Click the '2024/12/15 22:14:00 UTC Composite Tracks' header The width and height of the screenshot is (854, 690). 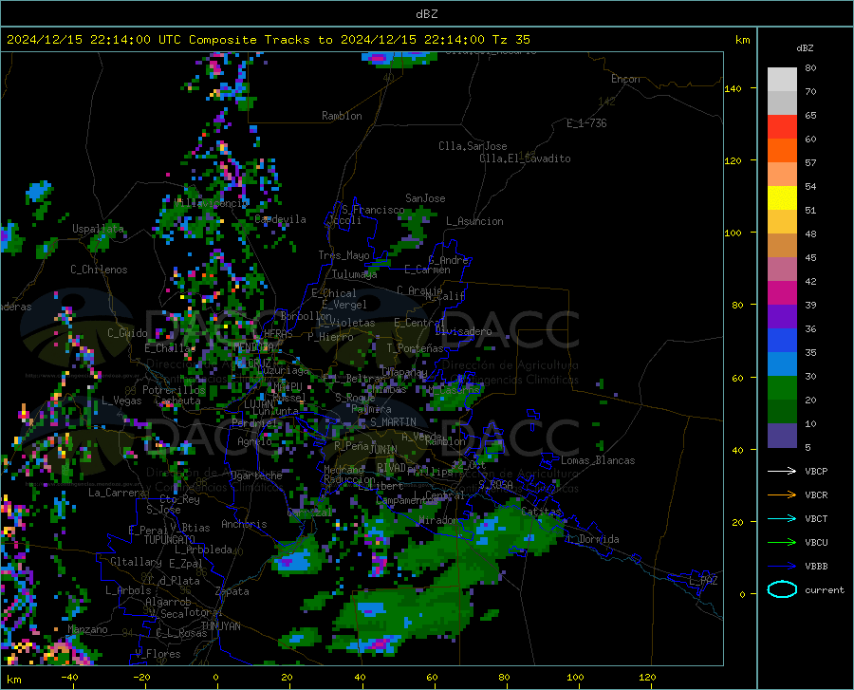coord(167,40)
